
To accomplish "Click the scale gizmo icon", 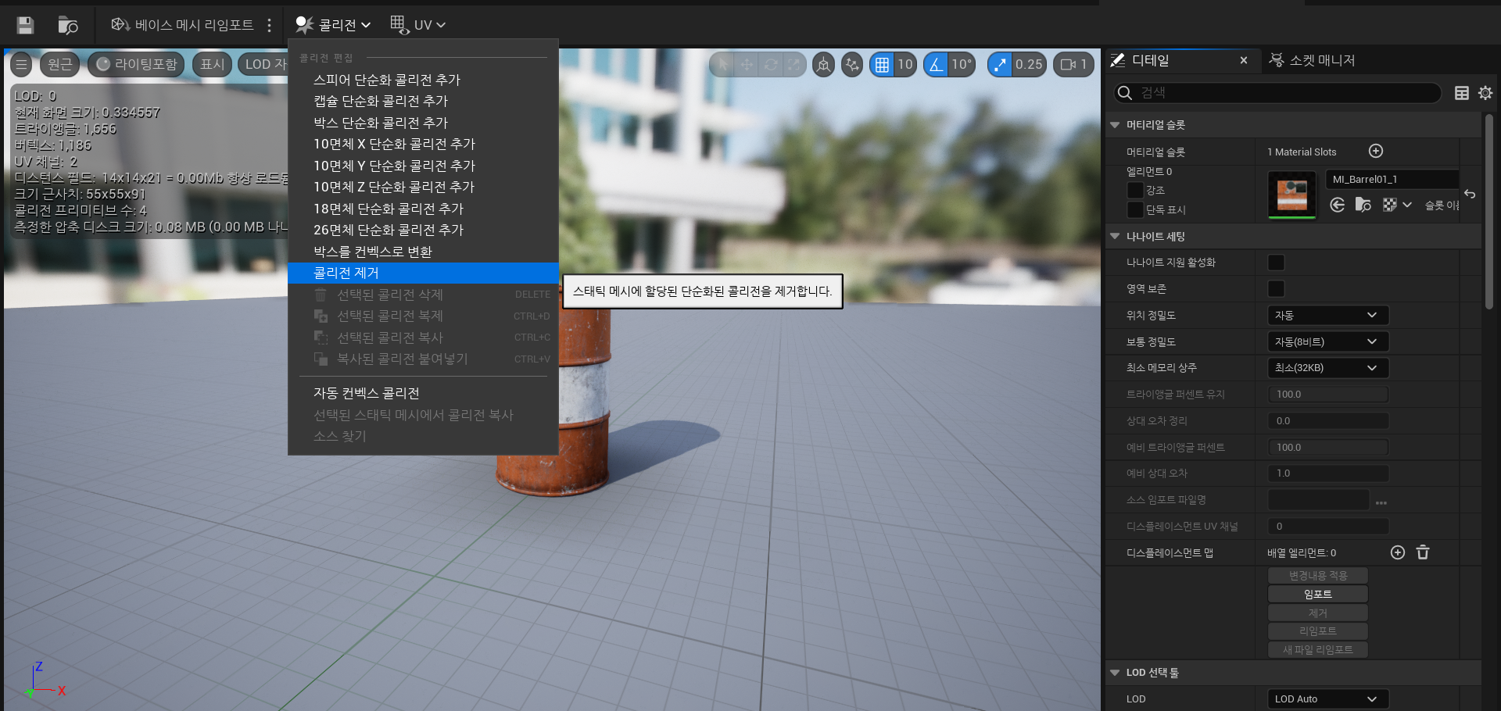I will coord(794,64).
